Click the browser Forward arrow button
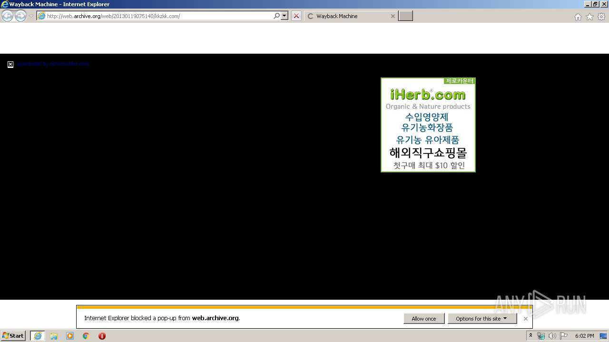The image size is (609, 342). pyautogui.click(x=20, y=16)
